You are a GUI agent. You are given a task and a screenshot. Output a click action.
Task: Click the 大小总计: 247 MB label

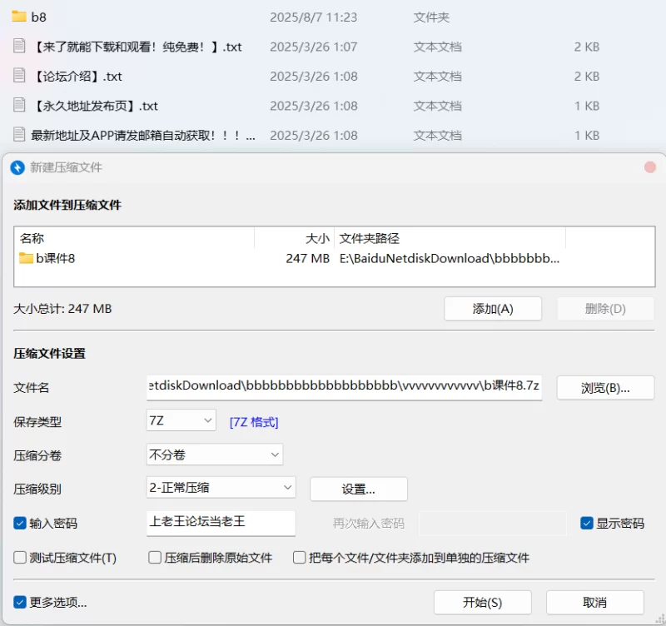pos(62,309)
